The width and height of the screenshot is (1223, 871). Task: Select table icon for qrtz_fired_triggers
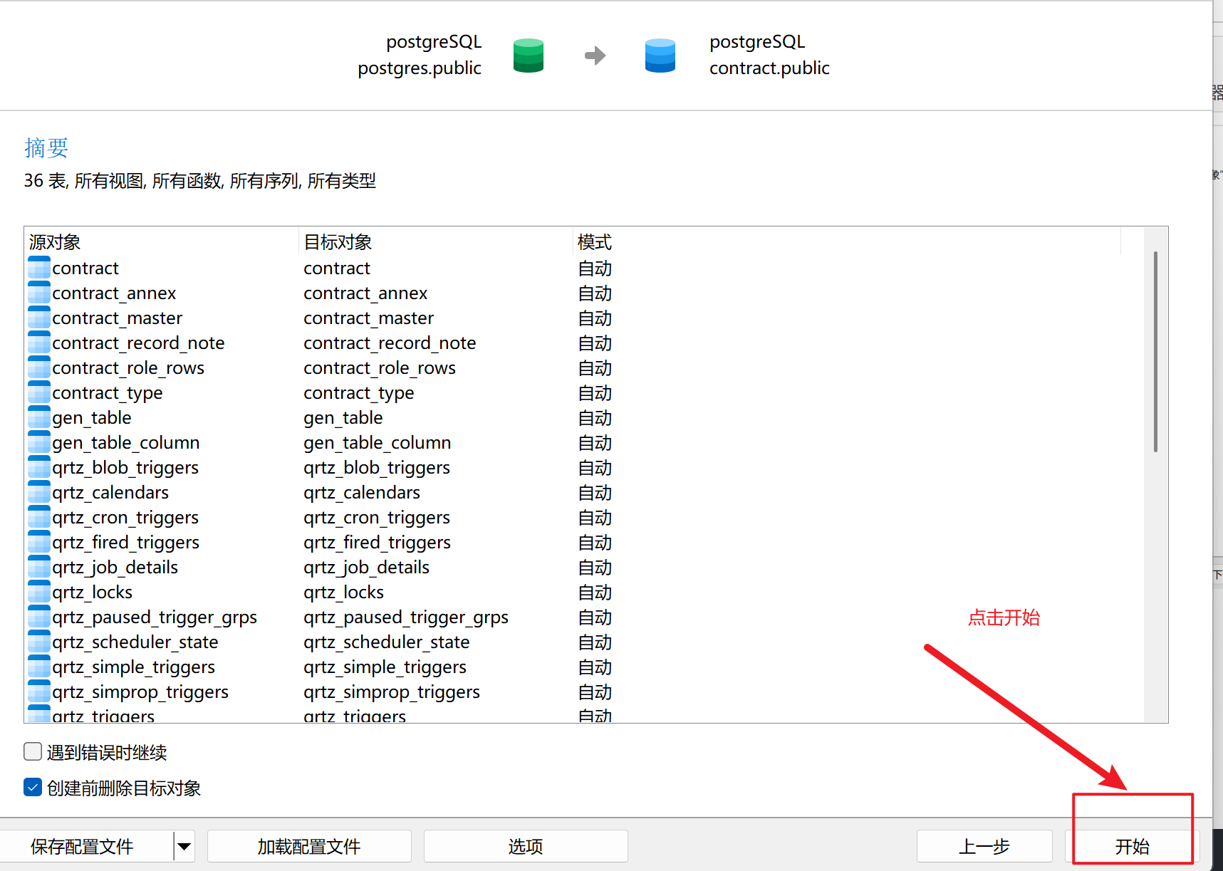coord(39,543)
